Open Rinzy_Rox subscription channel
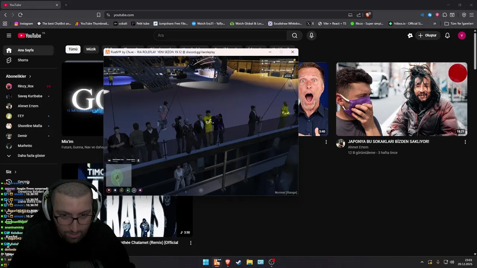Viewport: 477px width, 268px height. tap(28, 86)
